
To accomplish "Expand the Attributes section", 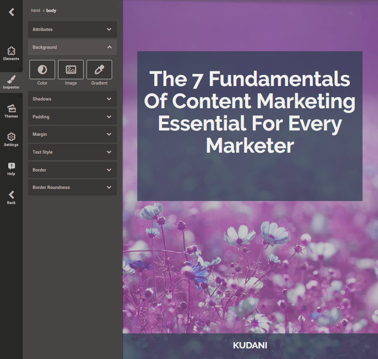I will 73,29.
